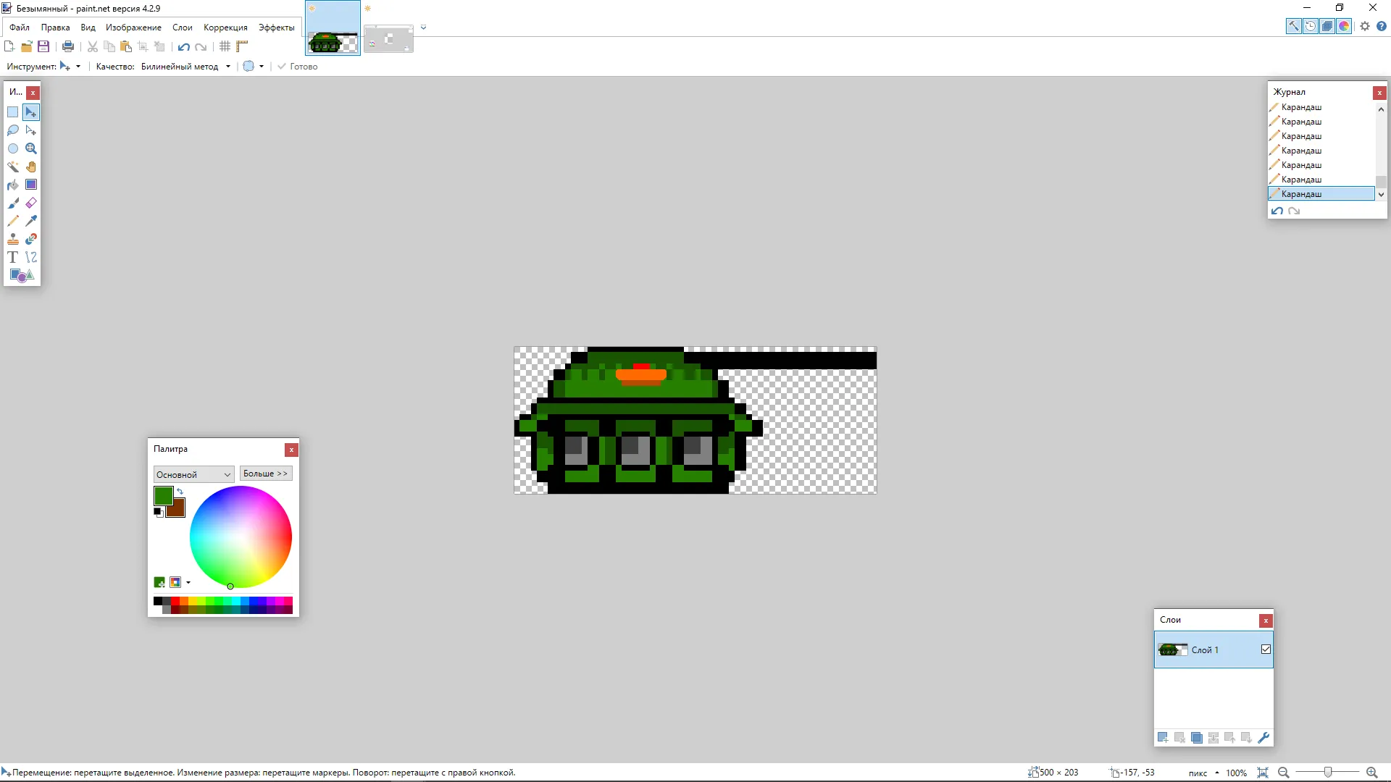Open the Файл menu
This screenshot has width=1391, height=782.
pos(20,28)
